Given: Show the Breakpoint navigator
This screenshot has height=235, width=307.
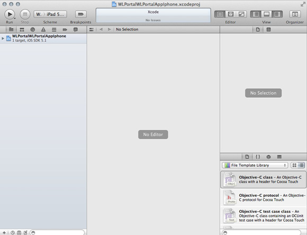Looking at the screenshot, I should (65, 30).
